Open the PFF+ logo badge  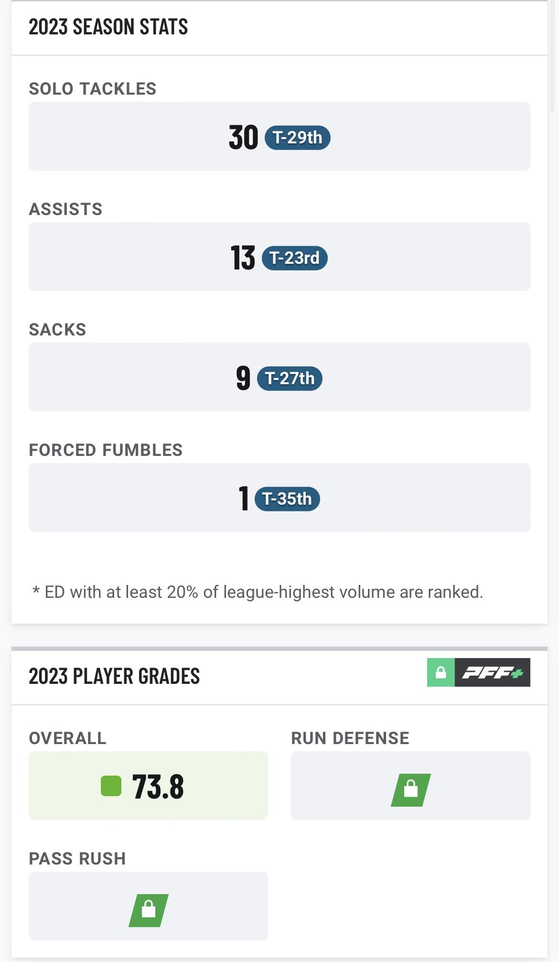coord(492,673)
